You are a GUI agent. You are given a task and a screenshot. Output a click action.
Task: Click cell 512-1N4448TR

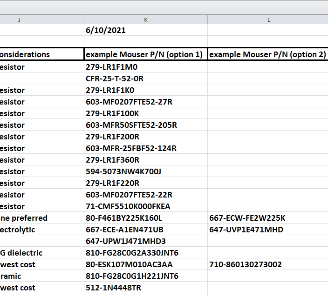(146, 288)
